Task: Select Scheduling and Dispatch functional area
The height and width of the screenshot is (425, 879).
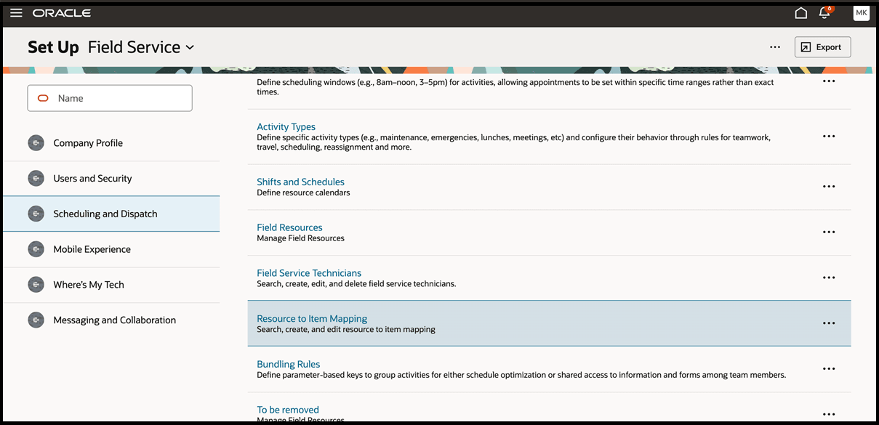Action: [x=111, y=214]
